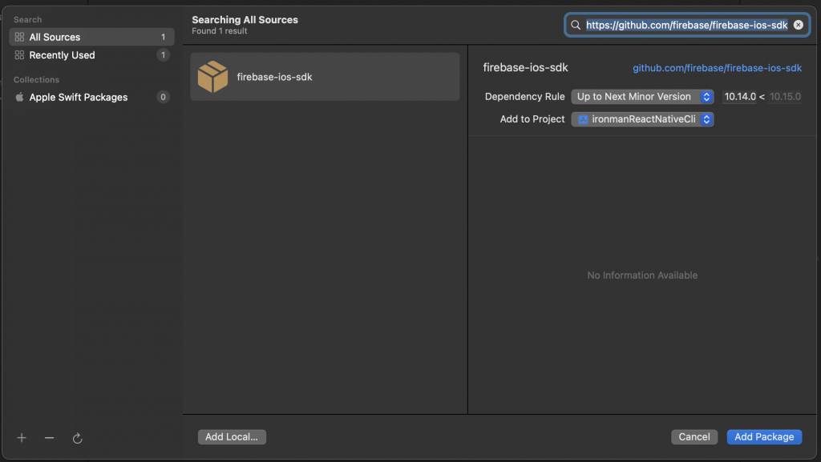The image size is (821, 462).
Task: Click the firebase-ios-sdk title in details pane
Action: click(x=525, y=67)
